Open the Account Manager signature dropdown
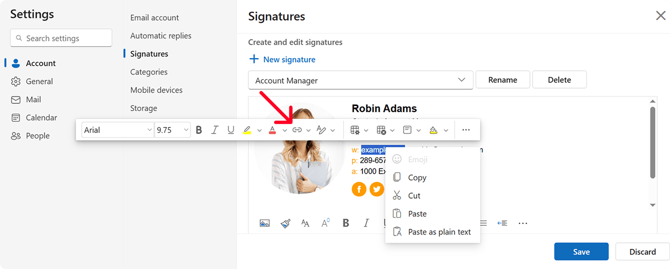 click(x=361, y=80)
